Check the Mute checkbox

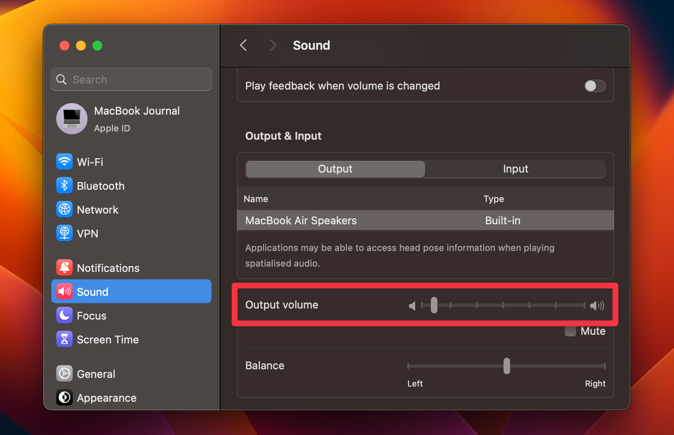[570, 331]
